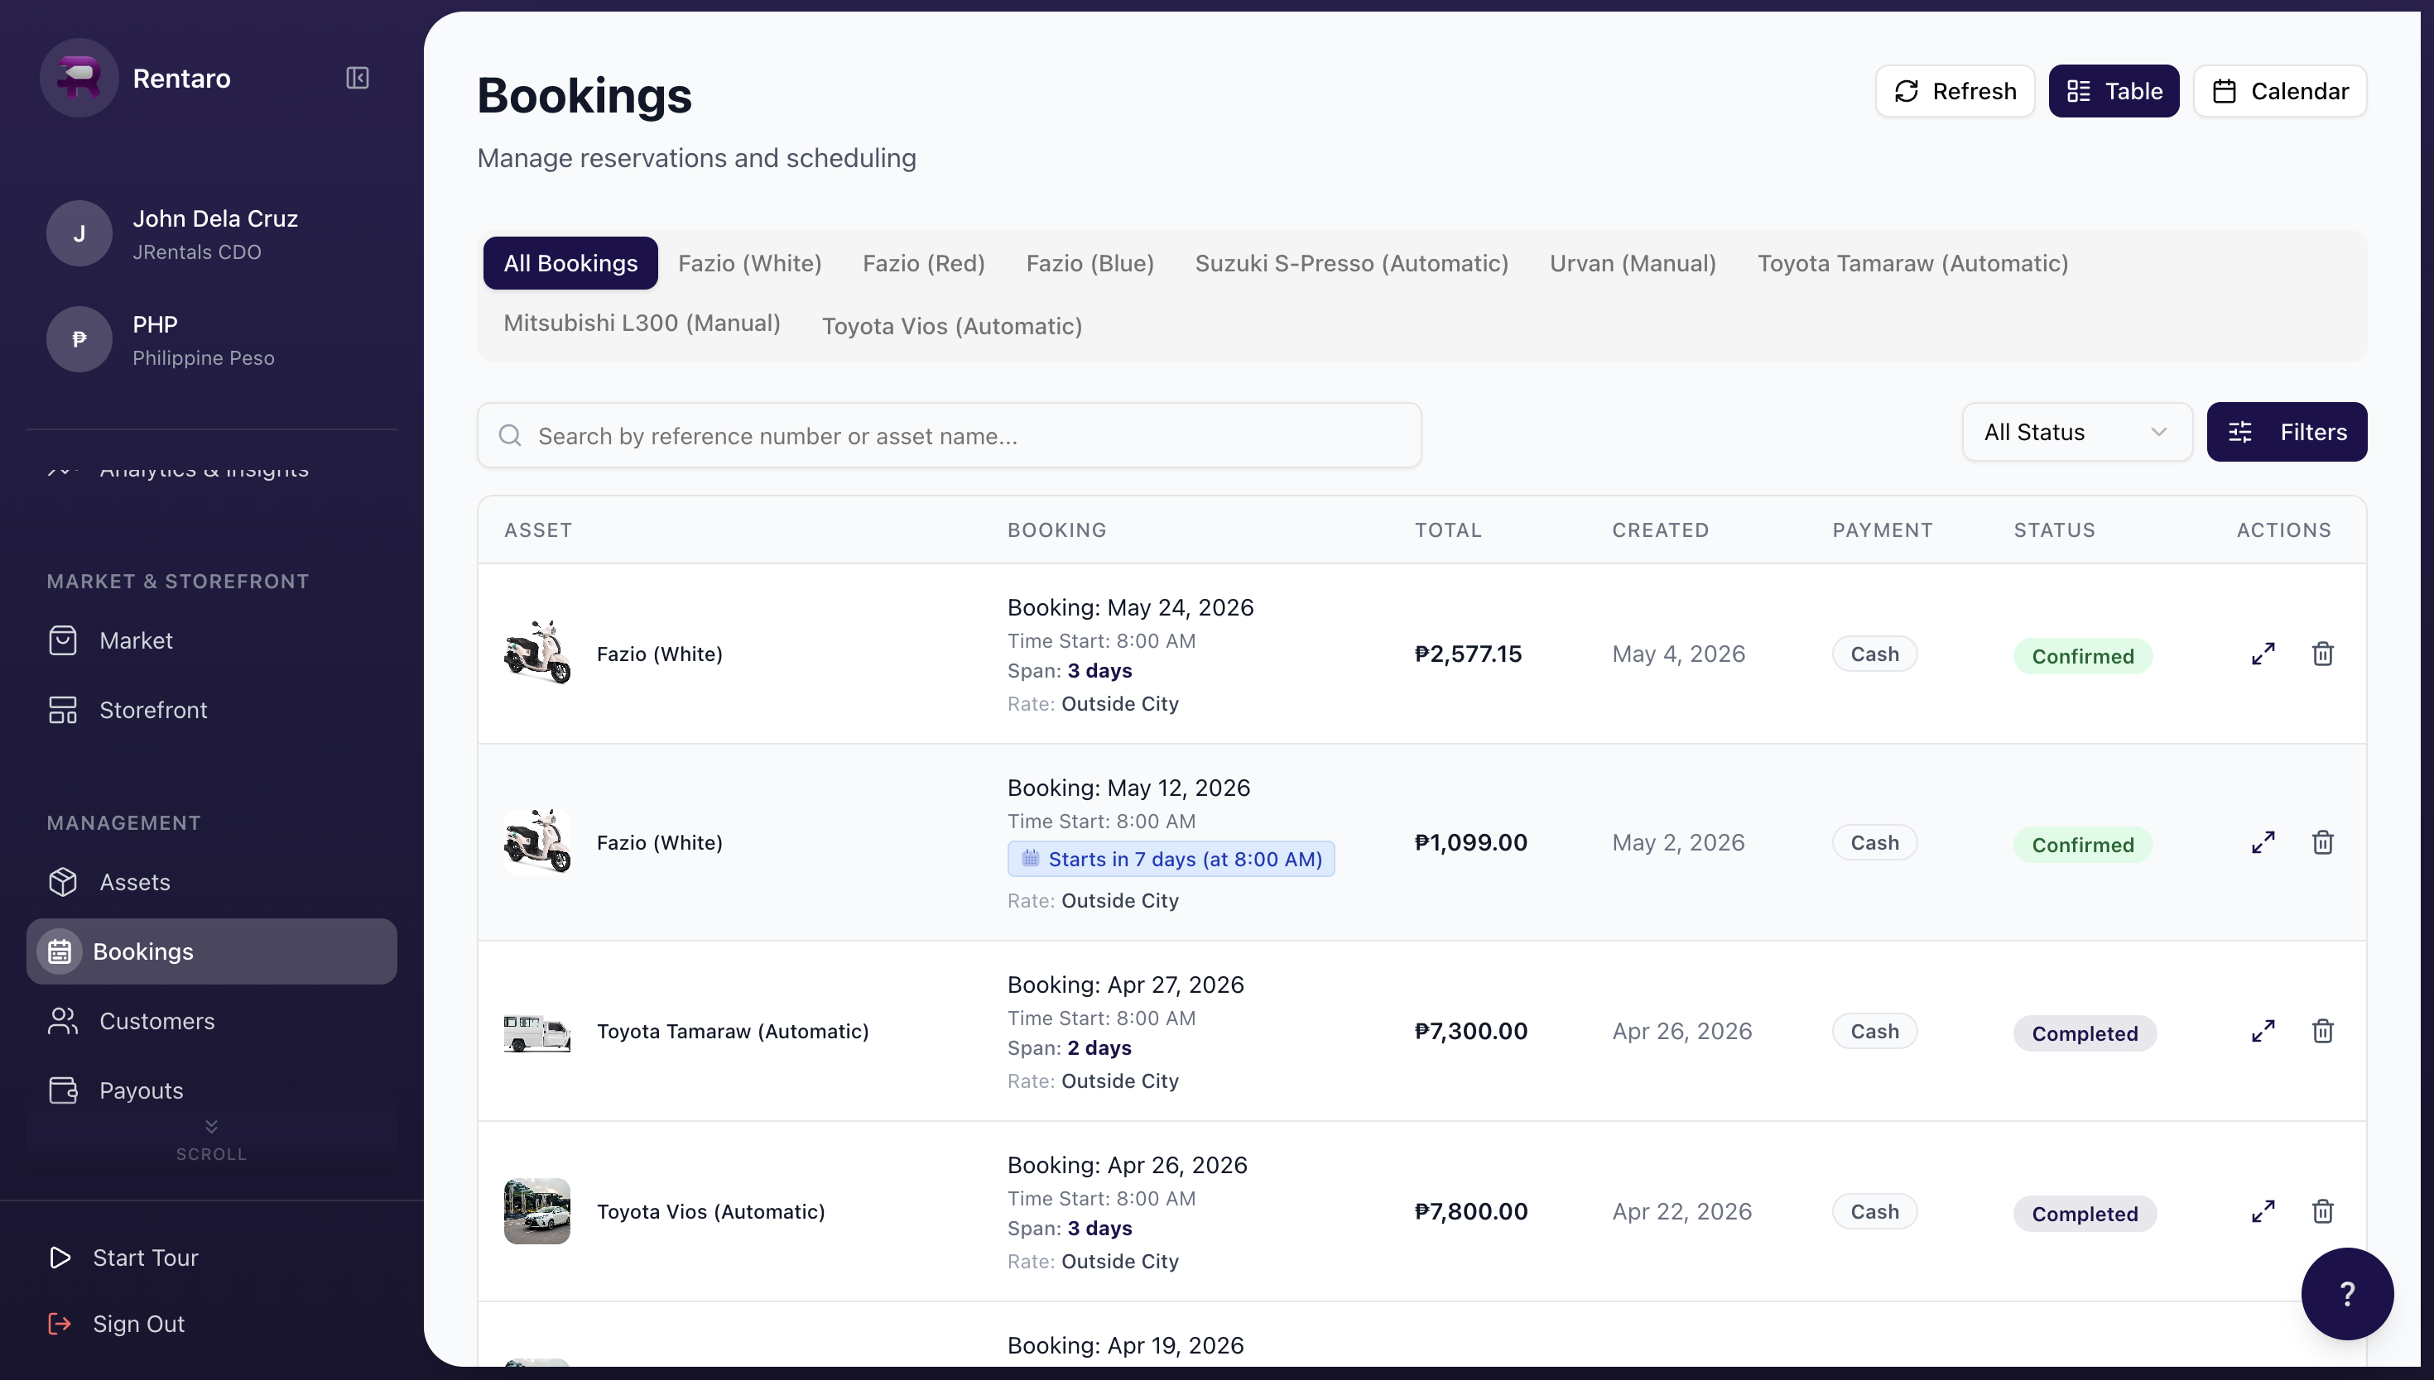Expand the May 24 Fazio (White) booking
The image size is (2434, 1380).
click(x=2263, y=654)
